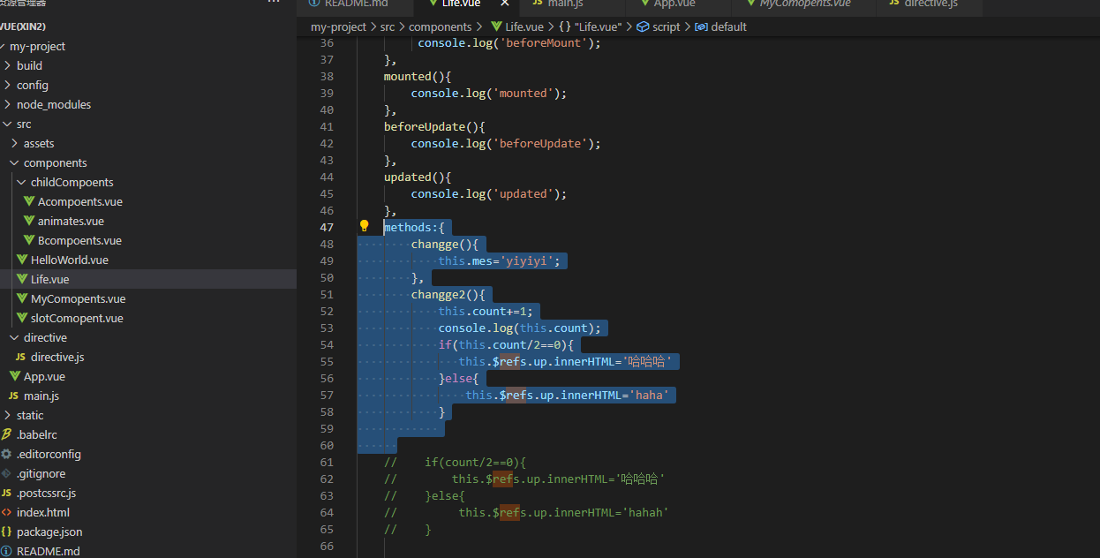Click the JS icon of directive.js in explorer
Viewport: 1100px width, 558px height.
tap(20, 357)
